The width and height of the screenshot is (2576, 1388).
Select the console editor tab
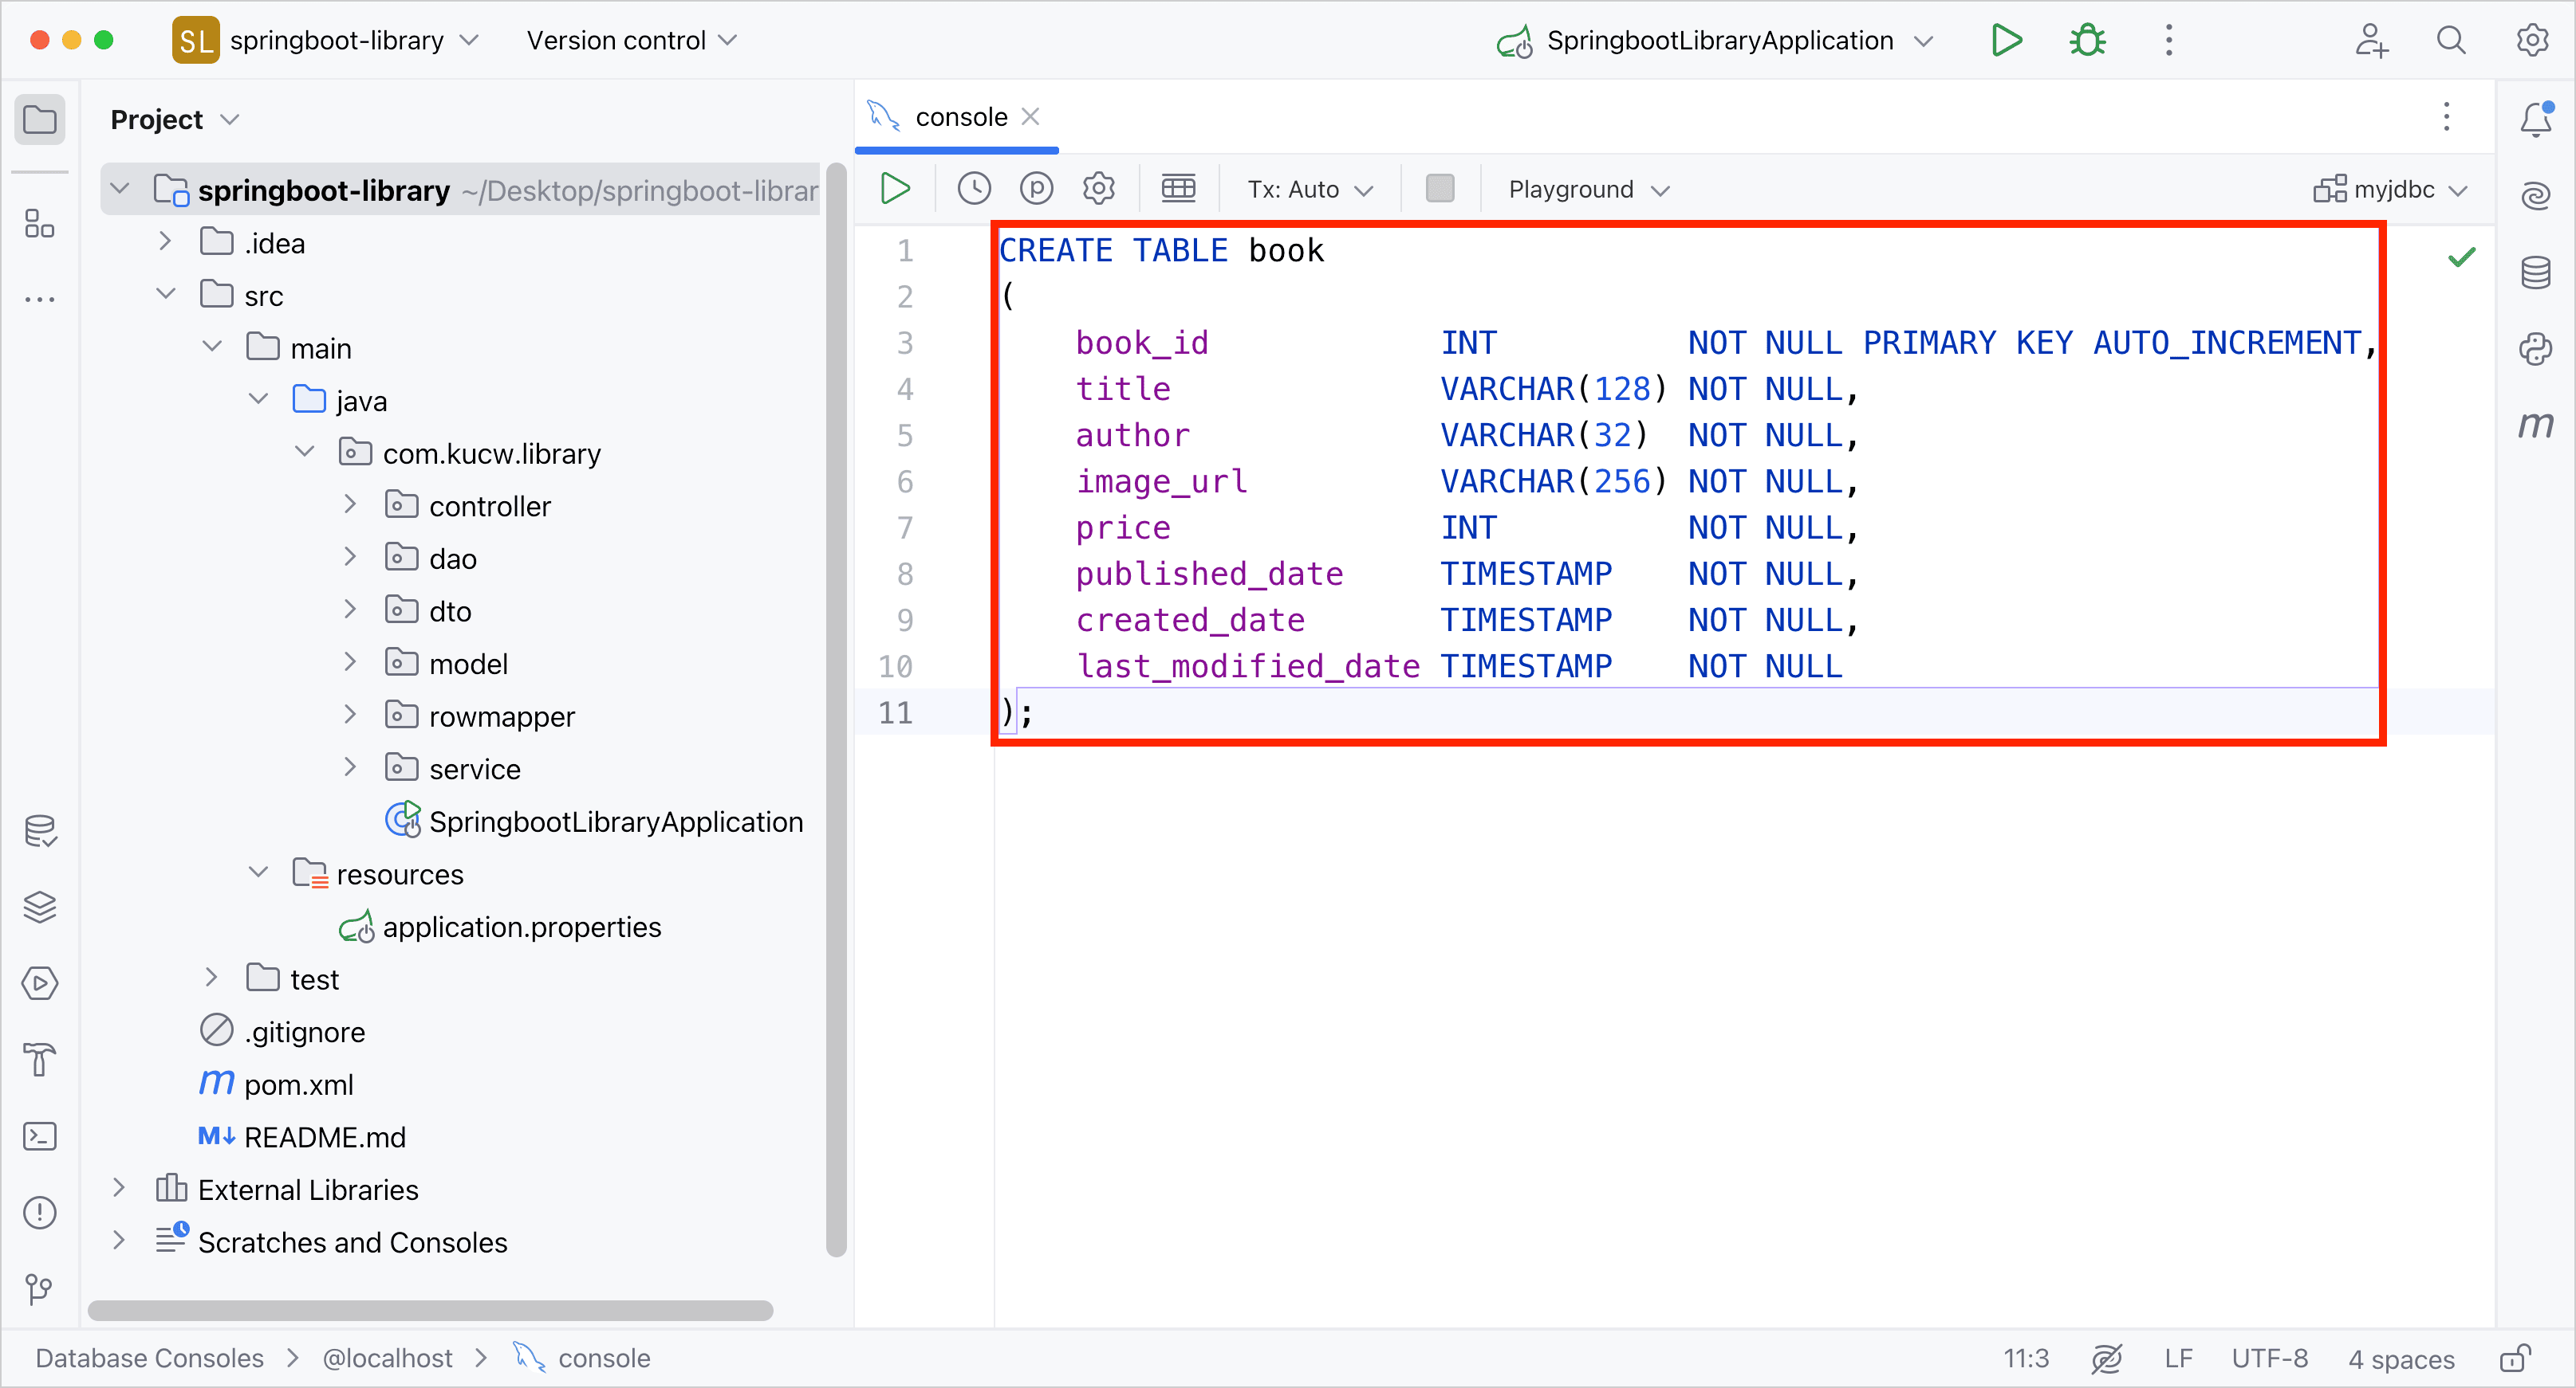(958, 117)
